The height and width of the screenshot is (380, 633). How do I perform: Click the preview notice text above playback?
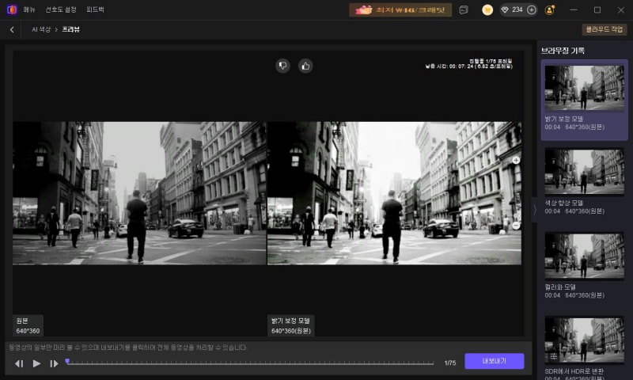(128, 348)
